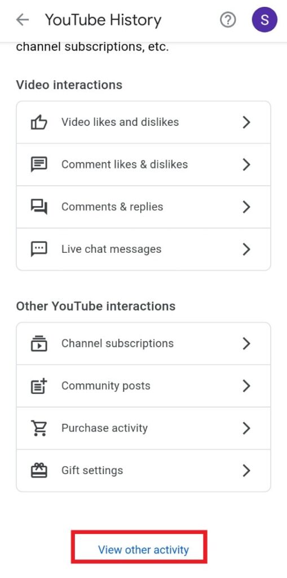Expand the Gift settings chevron
Viewport: 287px width, 578px height.
pos(246,471)
